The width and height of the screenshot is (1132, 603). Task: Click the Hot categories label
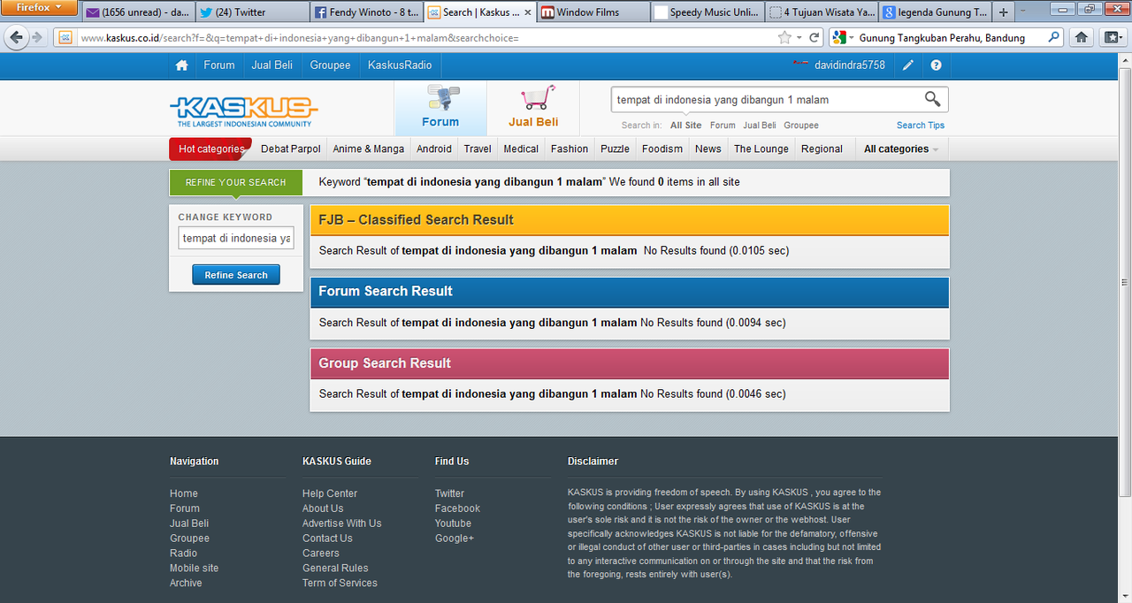[210, 149]
